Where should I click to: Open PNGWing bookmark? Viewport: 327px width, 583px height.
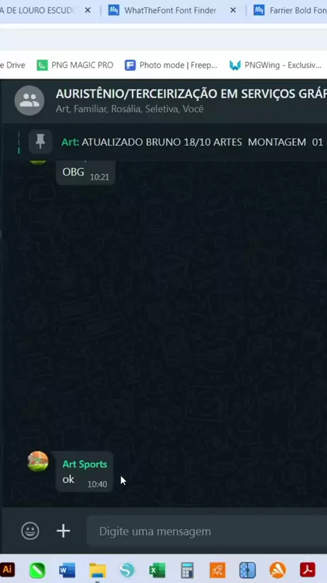point(275,65)
